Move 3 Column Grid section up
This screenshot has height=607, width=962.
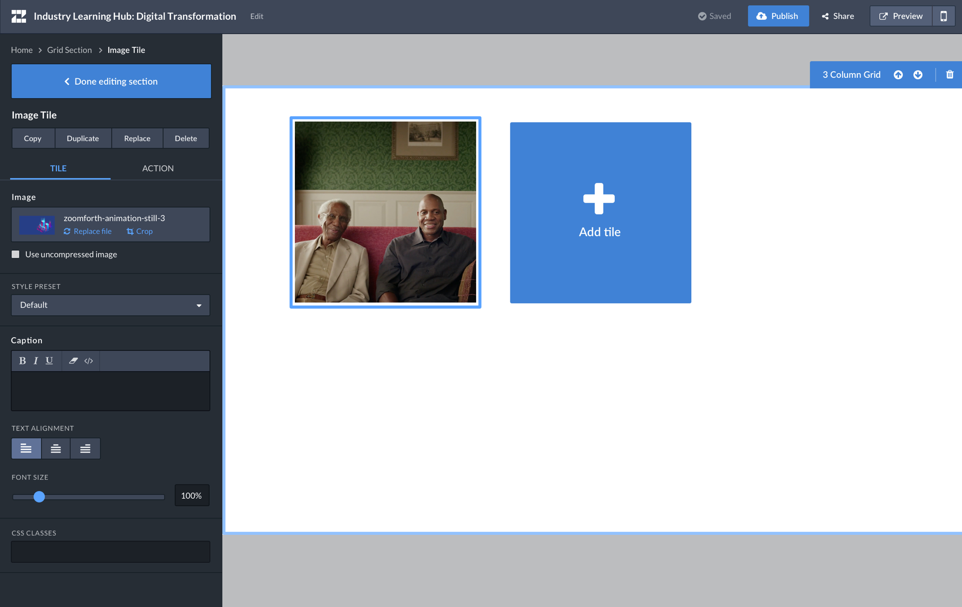(x=898, y=75)
